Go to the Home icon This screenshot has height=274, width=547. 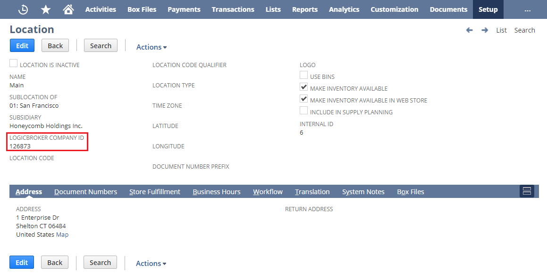click(x=68, y=9)
